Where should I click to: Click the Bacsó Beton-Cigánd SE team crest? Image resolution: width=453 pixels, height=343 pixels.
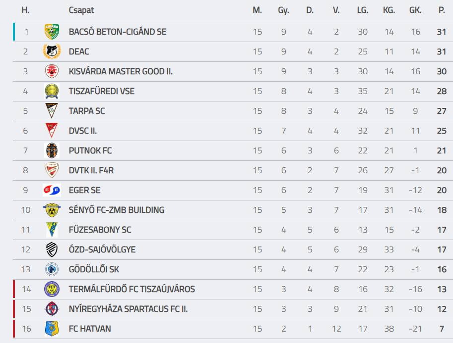point(52,32)
